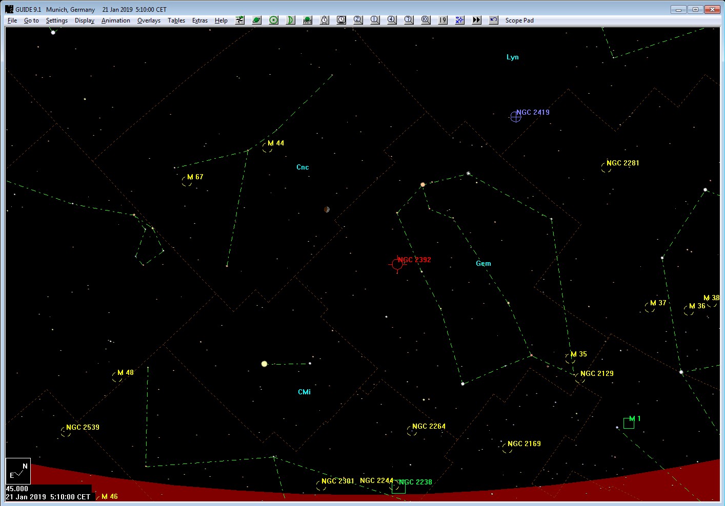Click the orange star Pollux in Gemini

pyautogui.click(x=422, y=184)
